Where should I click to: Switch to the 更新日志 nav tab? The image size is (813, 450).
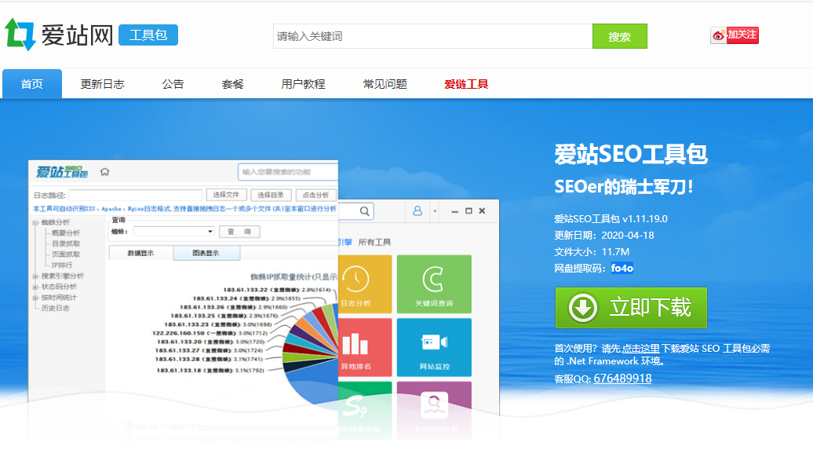pyautogui.click(x=102, y=84)
